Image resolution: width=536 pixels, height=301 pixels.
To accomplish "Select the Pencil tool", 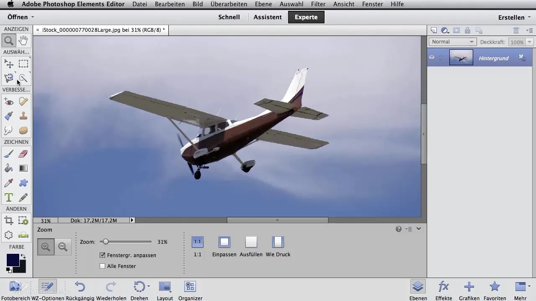I will coord(23,197).
